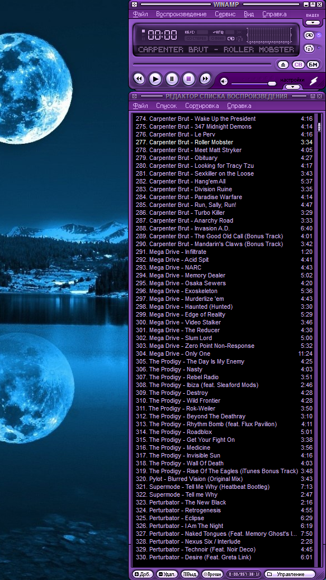
Task: Select track 293 Mega Drive - NARC
Action: click(224, 267)
